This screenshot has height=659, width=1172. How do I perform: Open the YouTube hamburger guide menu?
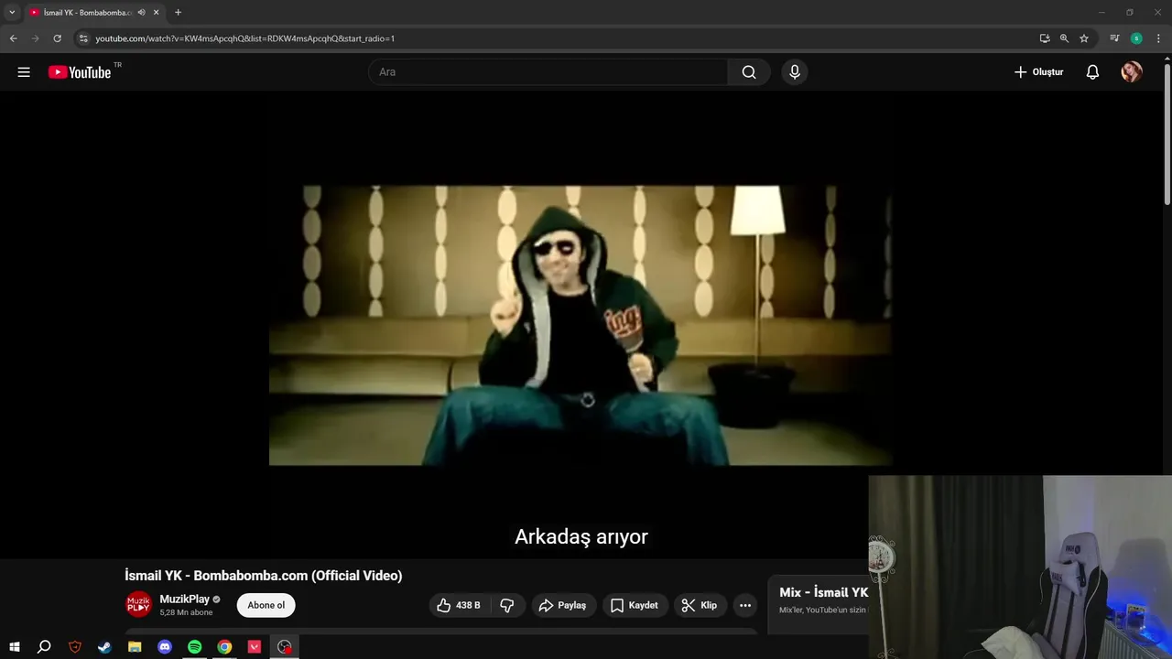coord(24,72)
